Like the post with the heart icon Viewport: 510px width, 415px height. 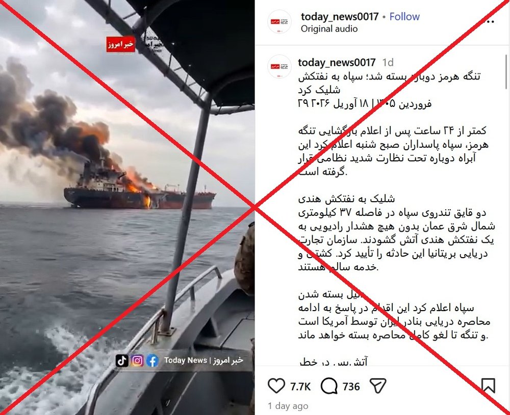pyautogui.click(x=276, y=386)
